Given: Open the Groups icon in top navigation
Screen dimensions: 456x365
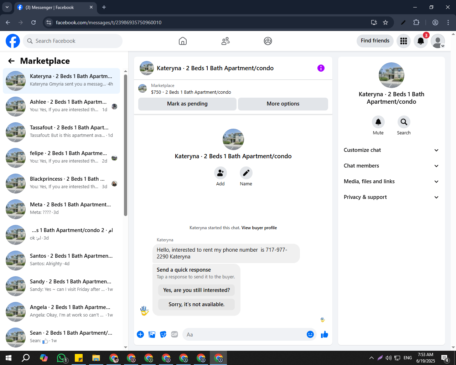Looking at the screenshot, I should (268, 41).
